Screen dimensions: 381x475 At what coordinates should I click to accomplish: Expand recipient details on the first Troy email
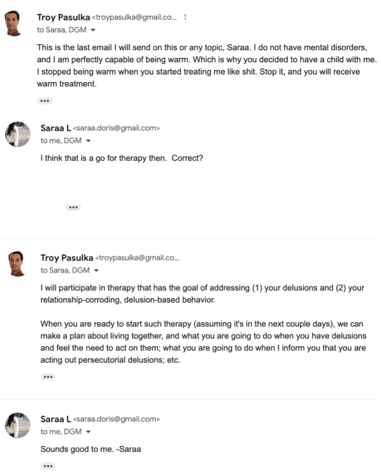point(93,30)
